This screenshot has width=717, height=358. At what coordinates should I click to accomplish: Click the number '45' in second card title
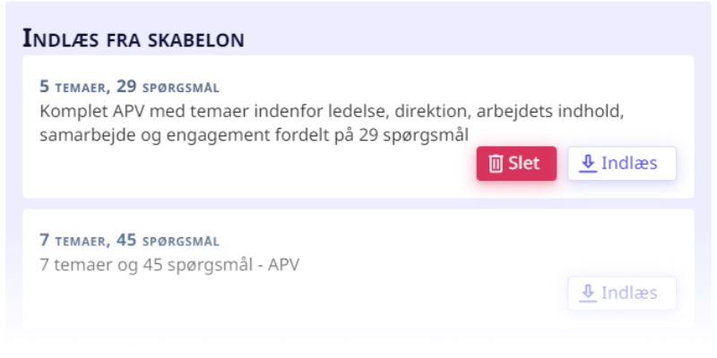[x=126, y=240]
